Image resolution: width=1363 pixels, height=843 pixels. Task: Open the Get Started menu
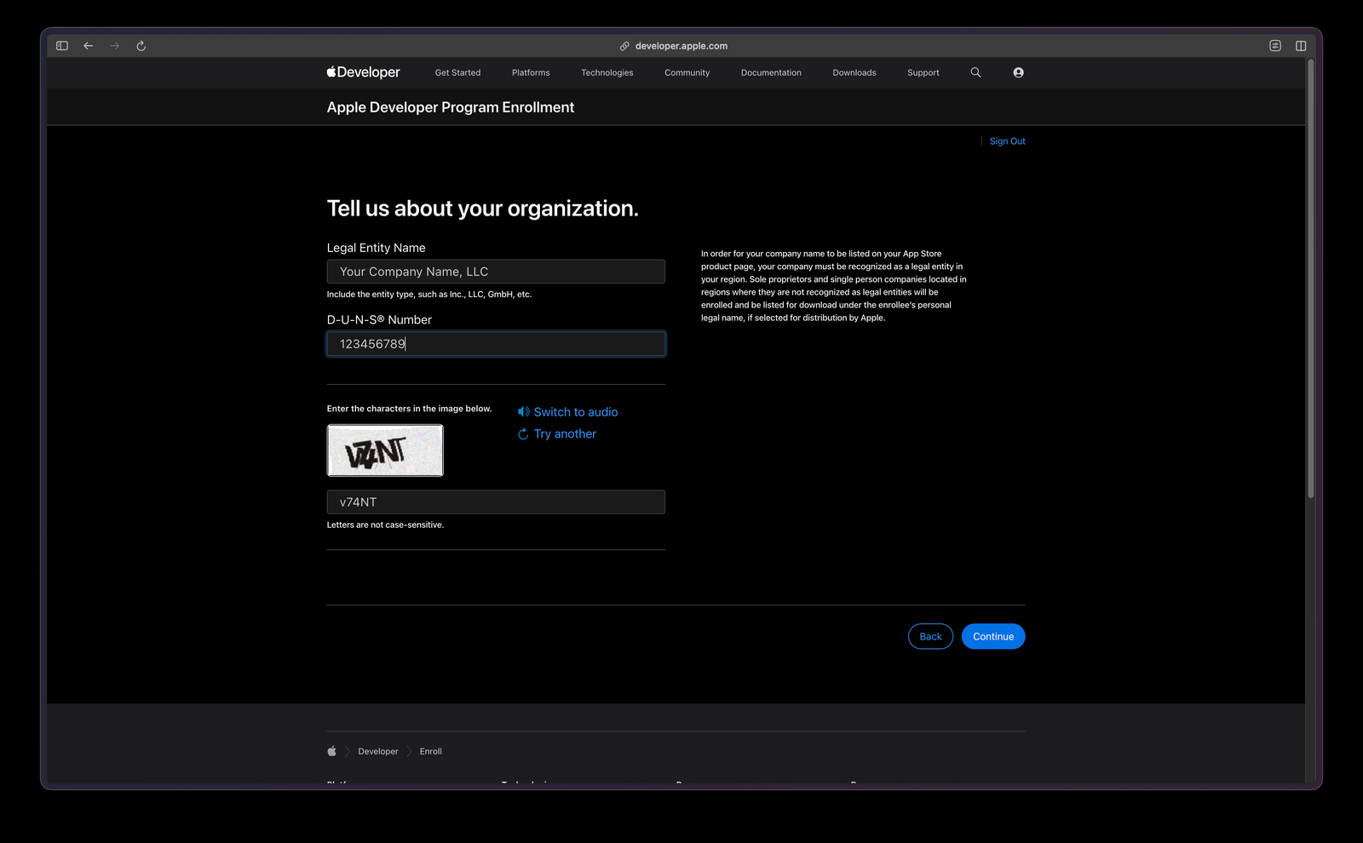pos(458,73)
